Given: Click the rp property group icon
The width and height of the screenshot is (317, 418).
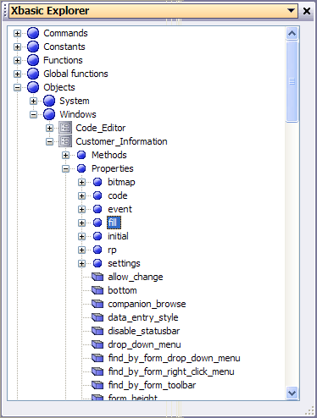Looking at the screenshot, I should pyautogui.click(x=97, y=250).
